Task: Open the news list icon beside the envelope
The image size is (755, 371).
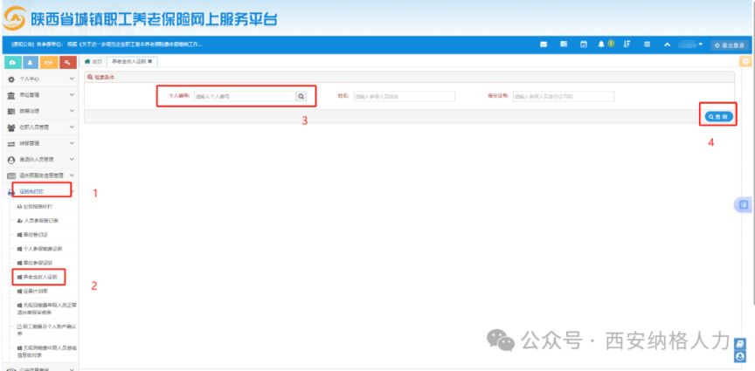Action: pyautogui.click(x=564, y=45)
